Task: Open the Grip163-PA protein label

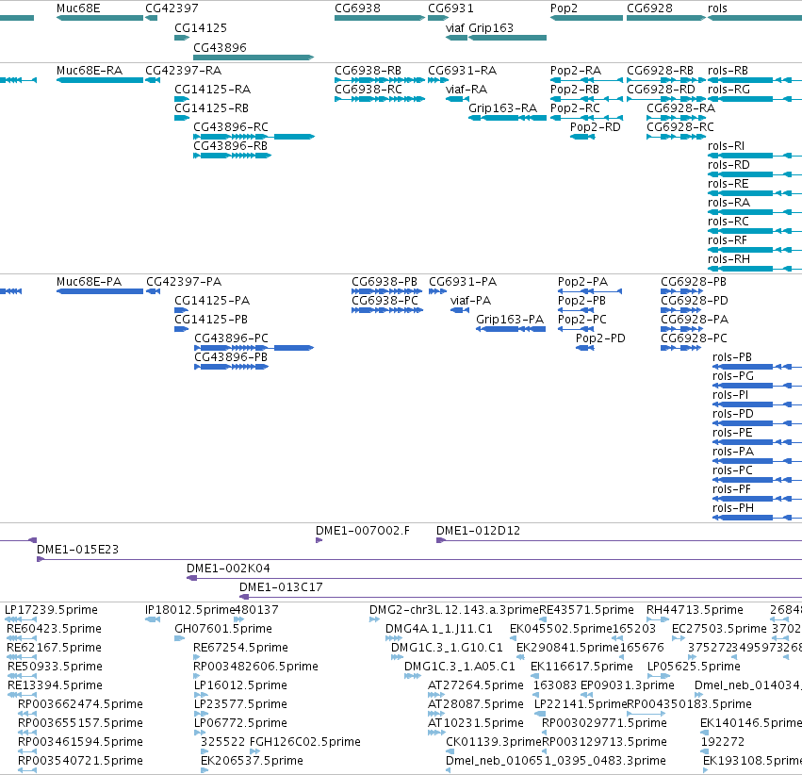Action: 510,320
